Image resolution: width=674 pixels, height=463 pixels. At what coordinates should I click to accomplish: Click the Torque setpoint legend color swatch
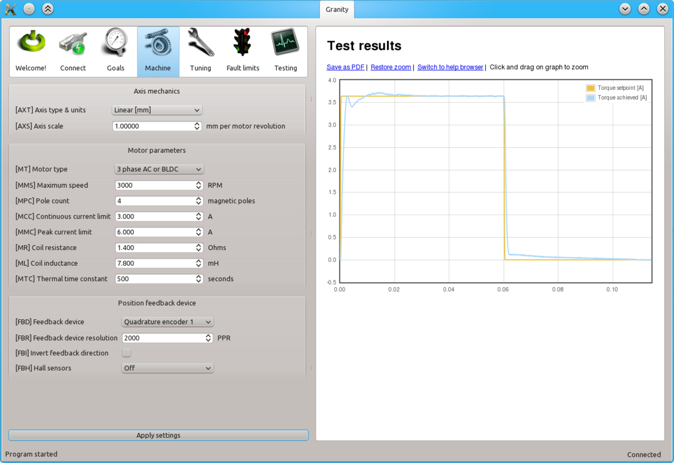pos(591,88)
